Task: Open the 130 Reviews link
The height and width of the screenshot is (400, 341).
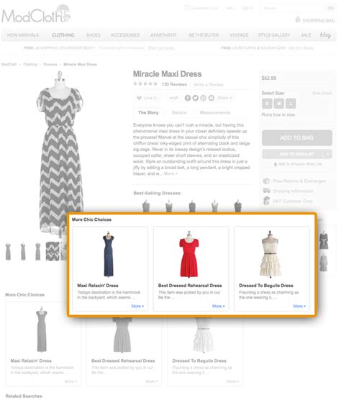Action: (174, 84)
